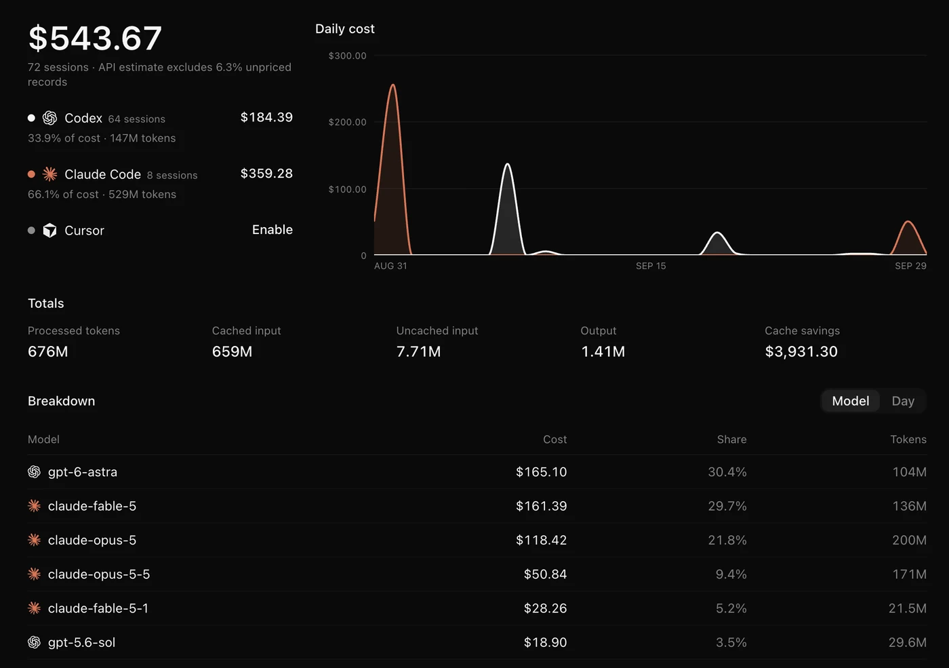Toggle the orange Claude Code series dot
This screenshot has width=949, height=668.
pos(31,174)
